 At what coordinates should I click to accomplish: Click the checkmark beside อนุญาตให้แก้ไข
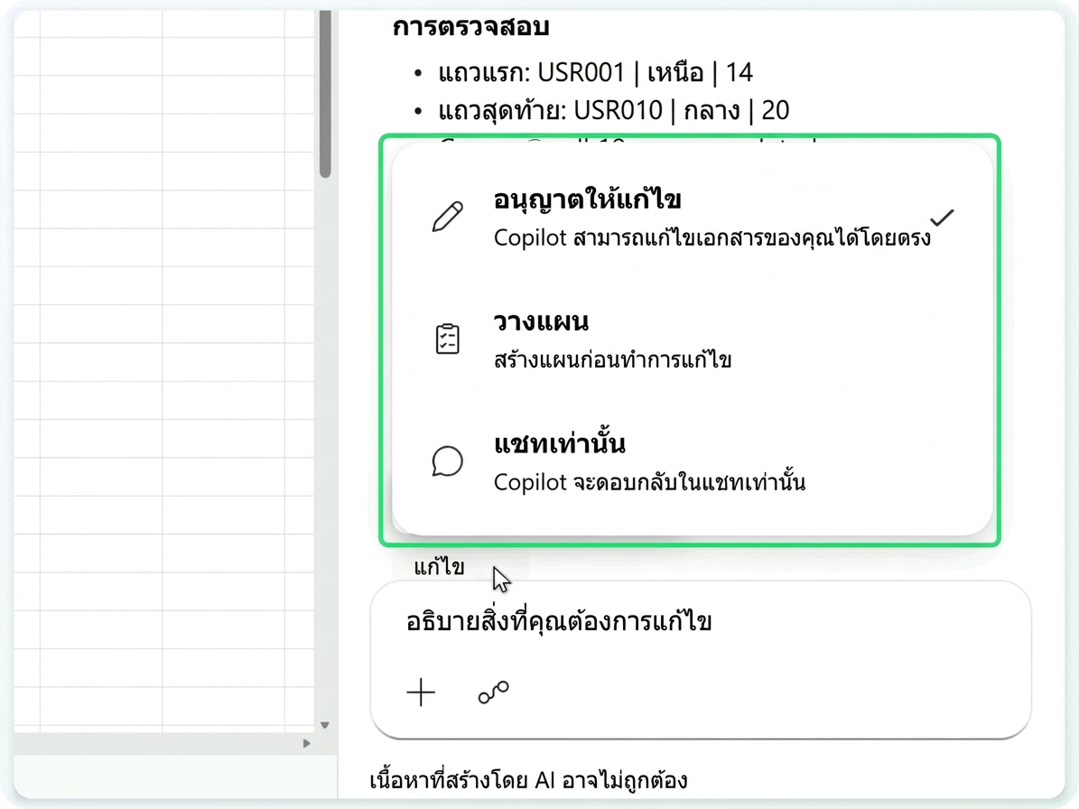point(942,218)
